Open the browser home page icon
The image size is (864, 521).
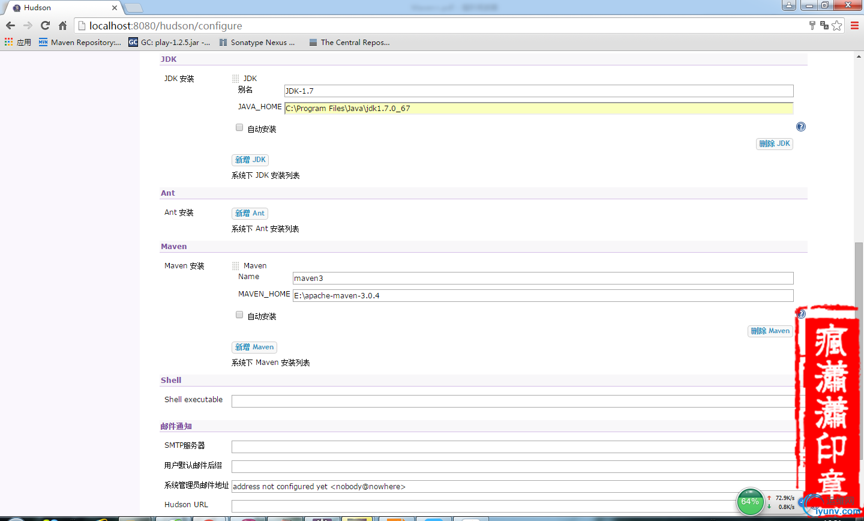click(62, 26)
